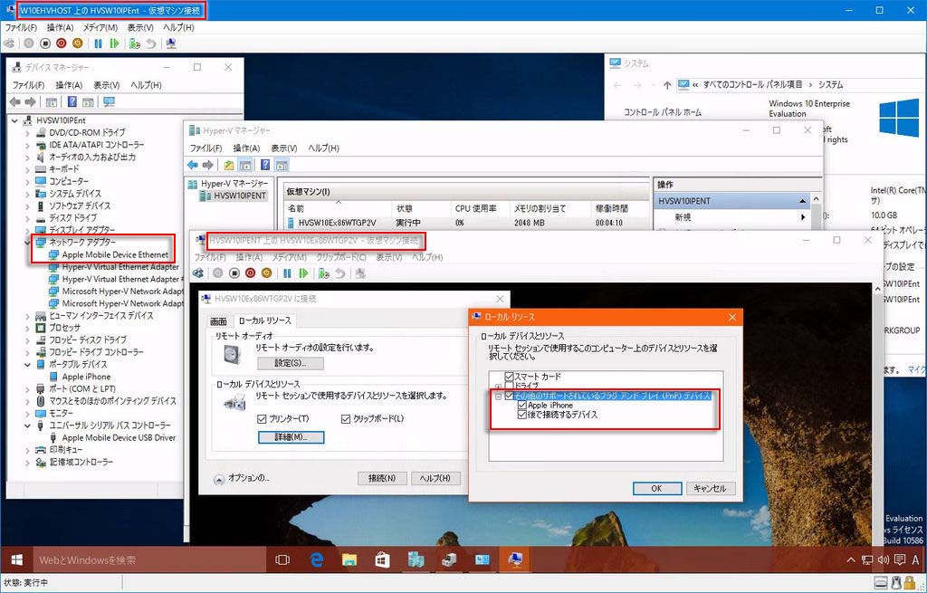The image size is (927, 593).
Task: Open クリップボード(C) menu in inner VM connection
Action: tap(341, 257)
